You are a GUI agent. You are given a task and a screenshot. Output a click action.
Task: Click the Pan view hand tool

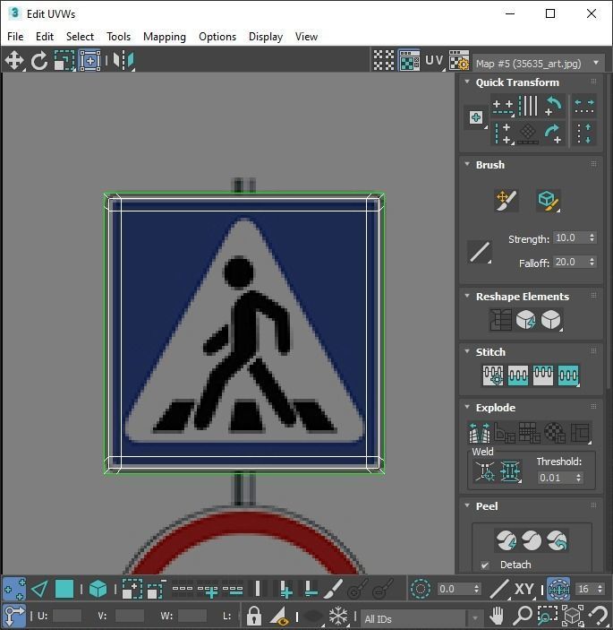coord(497,616)
